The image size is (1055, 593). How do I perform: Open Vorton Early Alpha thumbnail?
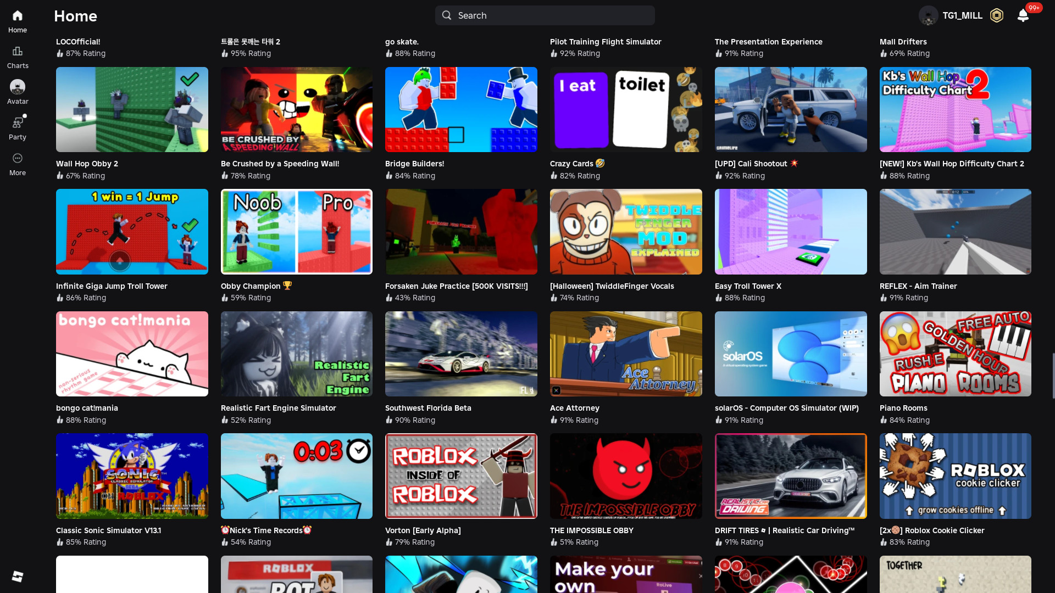[x=461, y=476]
